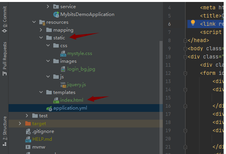This screenshot has height=154, width=226.
Task: Collapse the js folder
Action: pos(48,77)
